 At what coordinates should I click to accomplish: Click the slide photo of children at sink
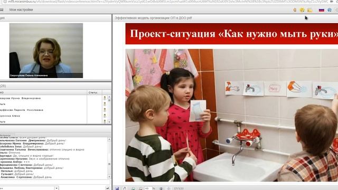pos(232,115)
